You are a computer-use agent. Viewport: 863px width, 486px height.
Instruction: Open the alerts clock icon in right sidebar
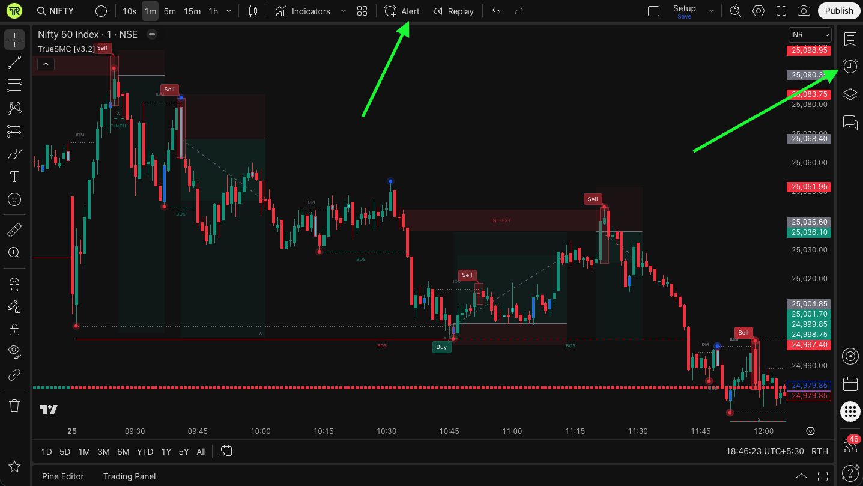pos(850,66)
